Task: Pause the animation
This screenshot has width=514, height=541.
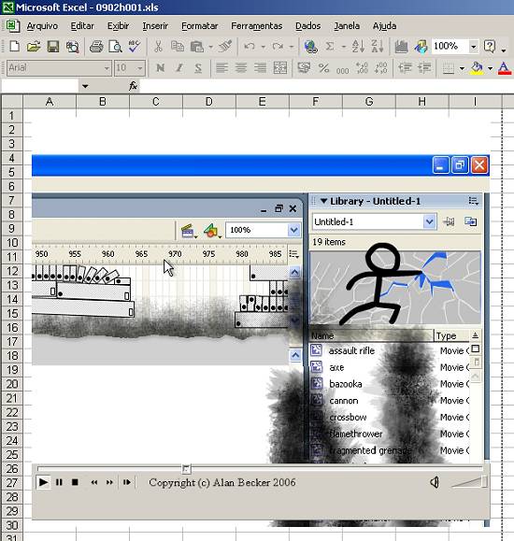Action: [59, 482]
